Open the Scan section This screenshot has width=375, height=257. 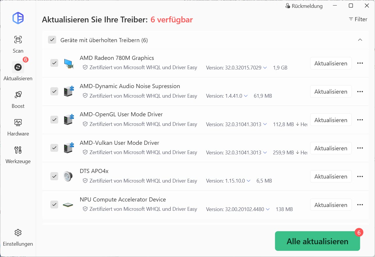coord(18,44)
